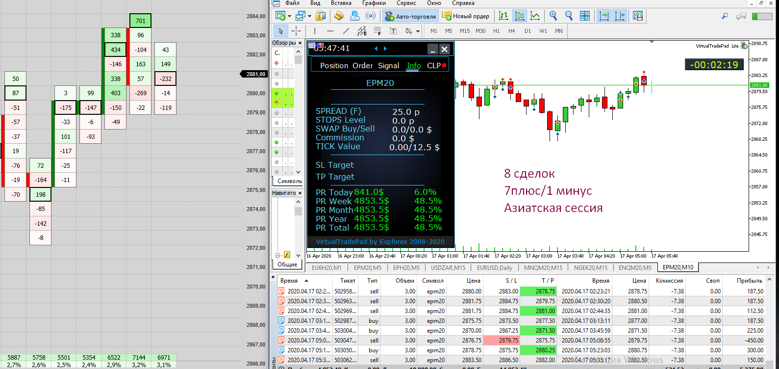Click the Навигатор panel vertical scrollbar
This screenshot has width=779, height=369.
point(298,228)
